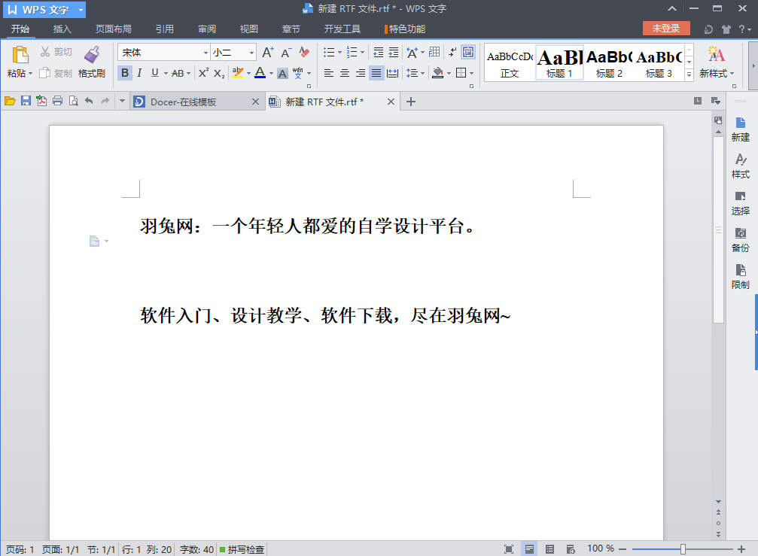Screen dimensions: 758x556
Task: Center align the text
Action: [345, 73]
